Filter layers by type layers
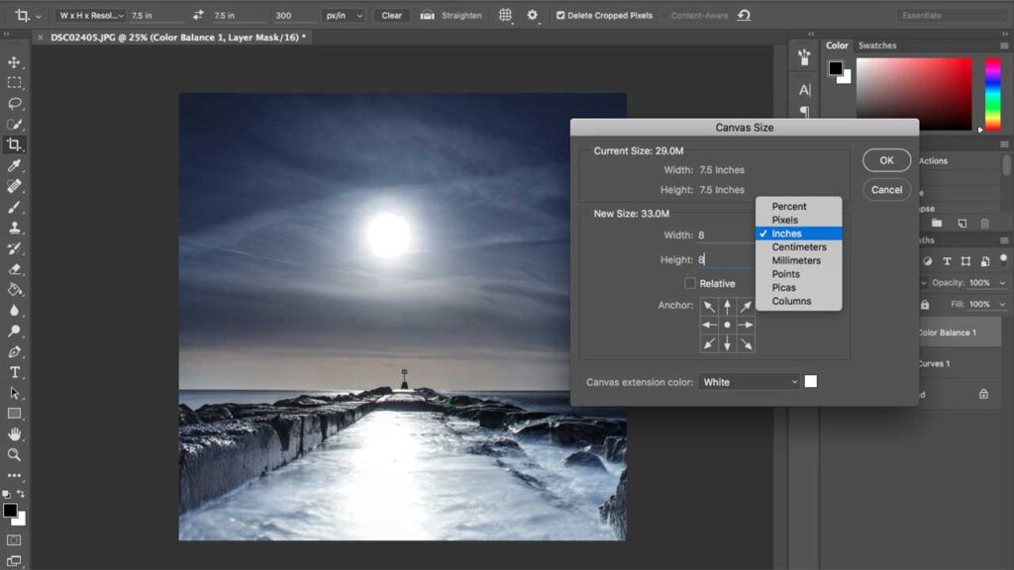This screenshot has width=1014, height=570. (x=947, y=261)
